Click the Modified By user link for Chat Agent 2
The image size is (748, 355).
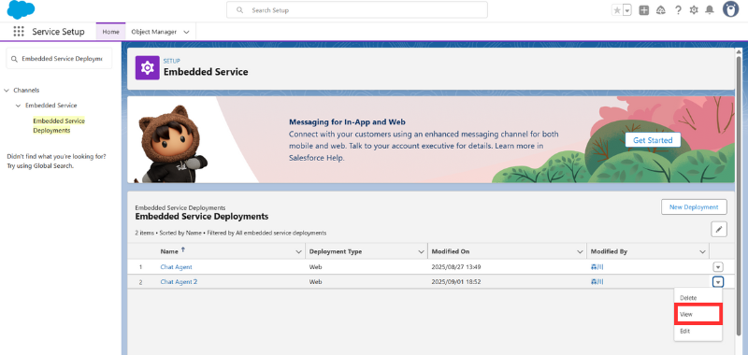click(x=597, y=281)
